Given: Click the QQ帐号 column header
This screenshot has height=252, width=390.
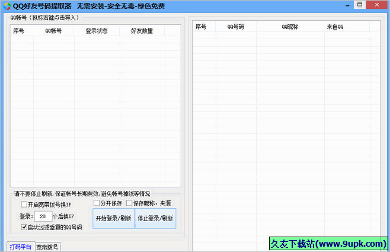Looking at the screenshot, I should point(53,31).
